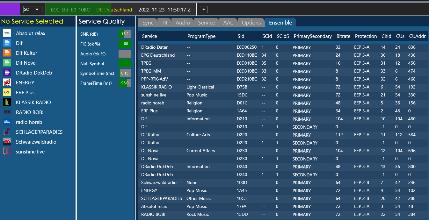
Task: Expand the dropdown next to the timestamp
Action: [204, 10]
